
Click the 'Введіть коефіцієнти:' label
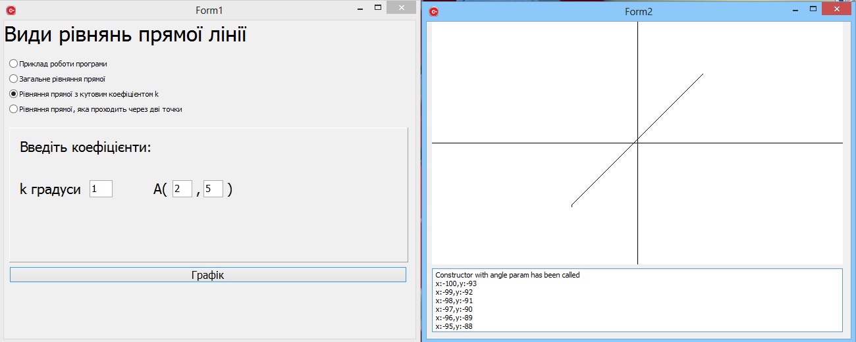coord(86,147)
